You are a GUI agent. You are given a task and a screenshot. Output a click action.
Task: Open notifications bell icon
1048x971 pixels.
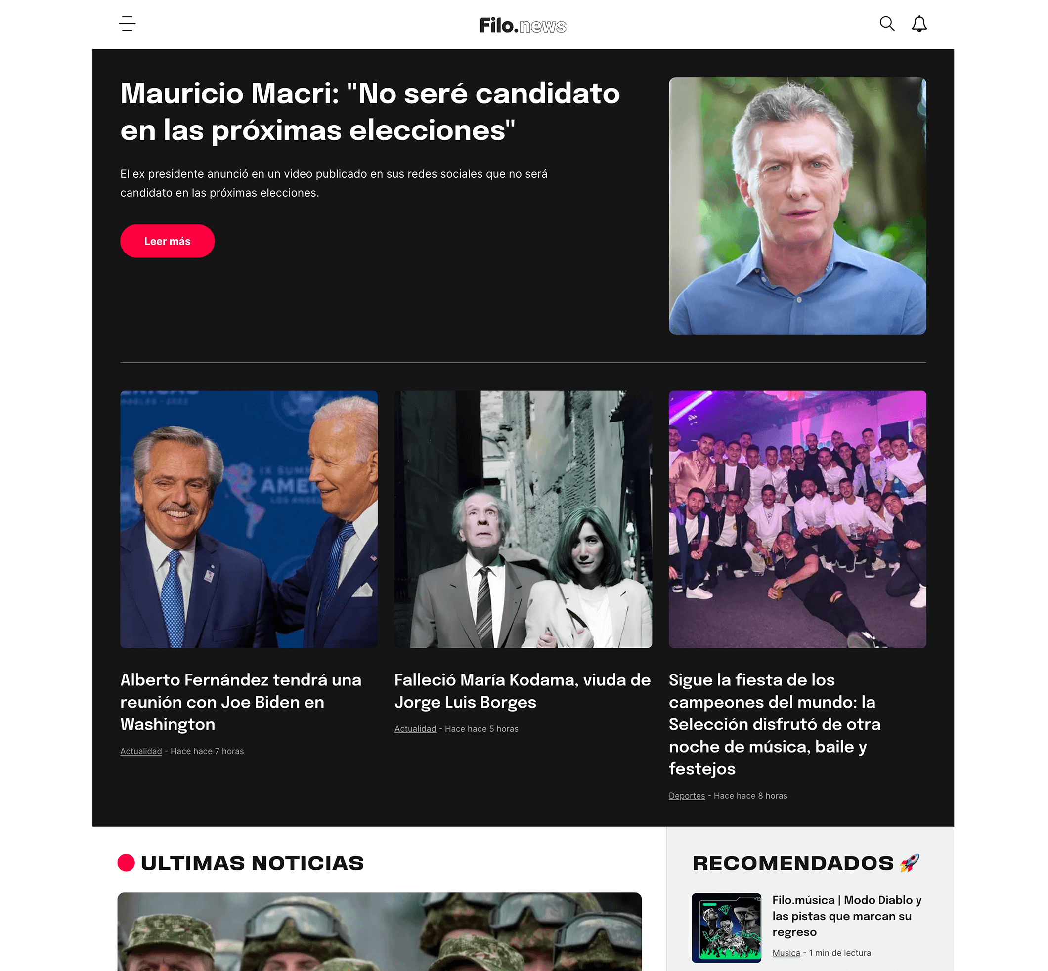click(x=919, y=24)
